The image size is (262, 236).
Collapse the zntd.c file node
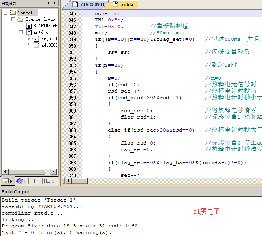pos(21,32)
